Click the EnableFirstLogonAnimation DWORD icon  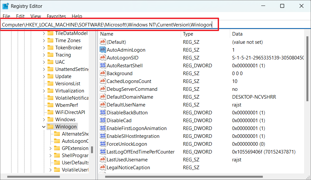click(x=102, y=128)
